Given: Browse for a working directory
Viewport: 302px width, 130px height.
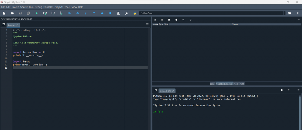Looking at the screenshot, I should [290, 13].
